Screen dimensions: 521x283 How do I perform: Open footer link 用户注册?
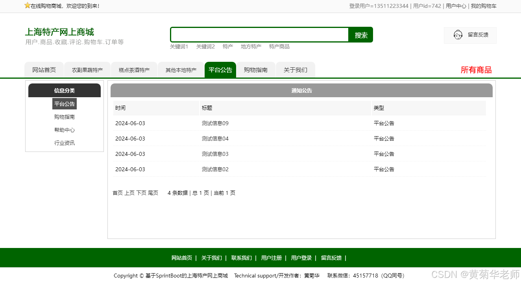click(x=272, y=258)
